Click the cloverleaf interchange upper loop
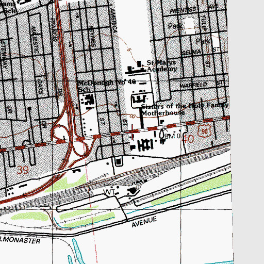The width and height of the screenshot is (264, 264). pyautogui.click(x=60, y=132)
